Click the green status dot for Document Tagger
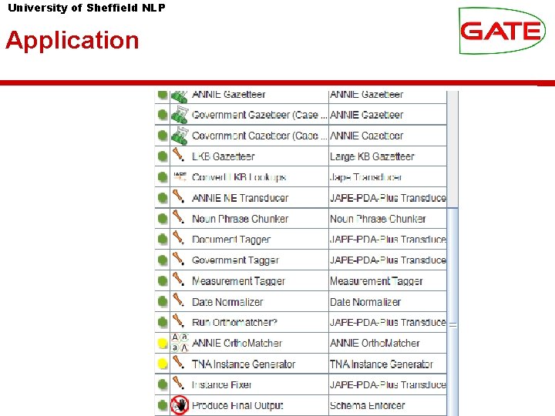The width and height of the screenshot is (555, 416). (x=163, y=240)
